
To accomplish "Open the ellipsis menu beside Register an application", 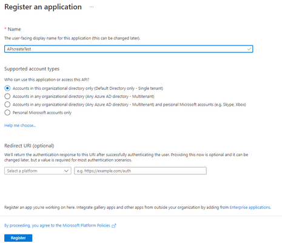I will pyautogui.click(x=92, y=7).
